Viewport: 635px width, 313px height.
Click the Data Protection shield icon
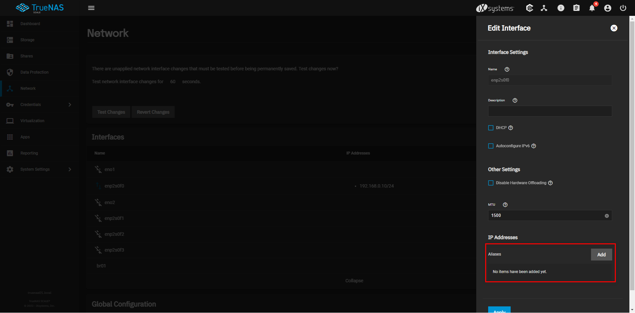(x=10, y=72)
